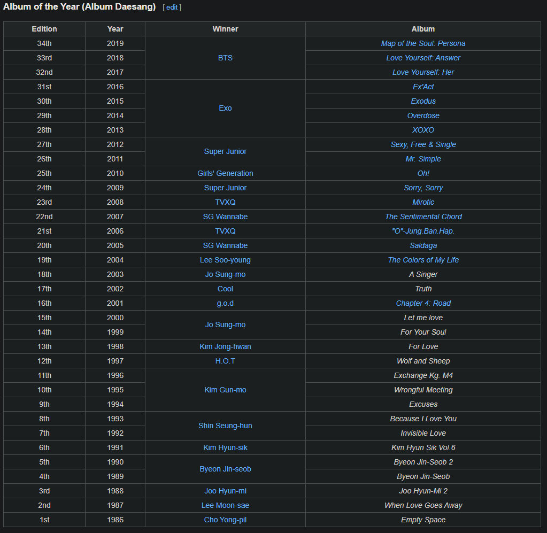Click the Album column header
Image resolution: width=547 pixels, height=533 pixels.
point(423,29)
